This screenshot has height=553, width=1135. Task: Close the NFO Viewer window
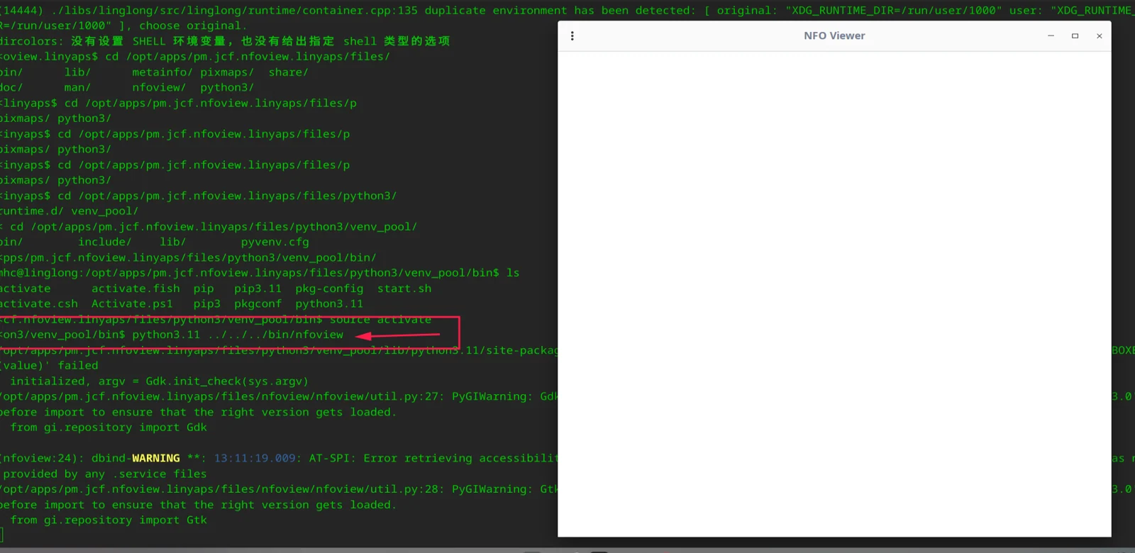click(1099, 35)
